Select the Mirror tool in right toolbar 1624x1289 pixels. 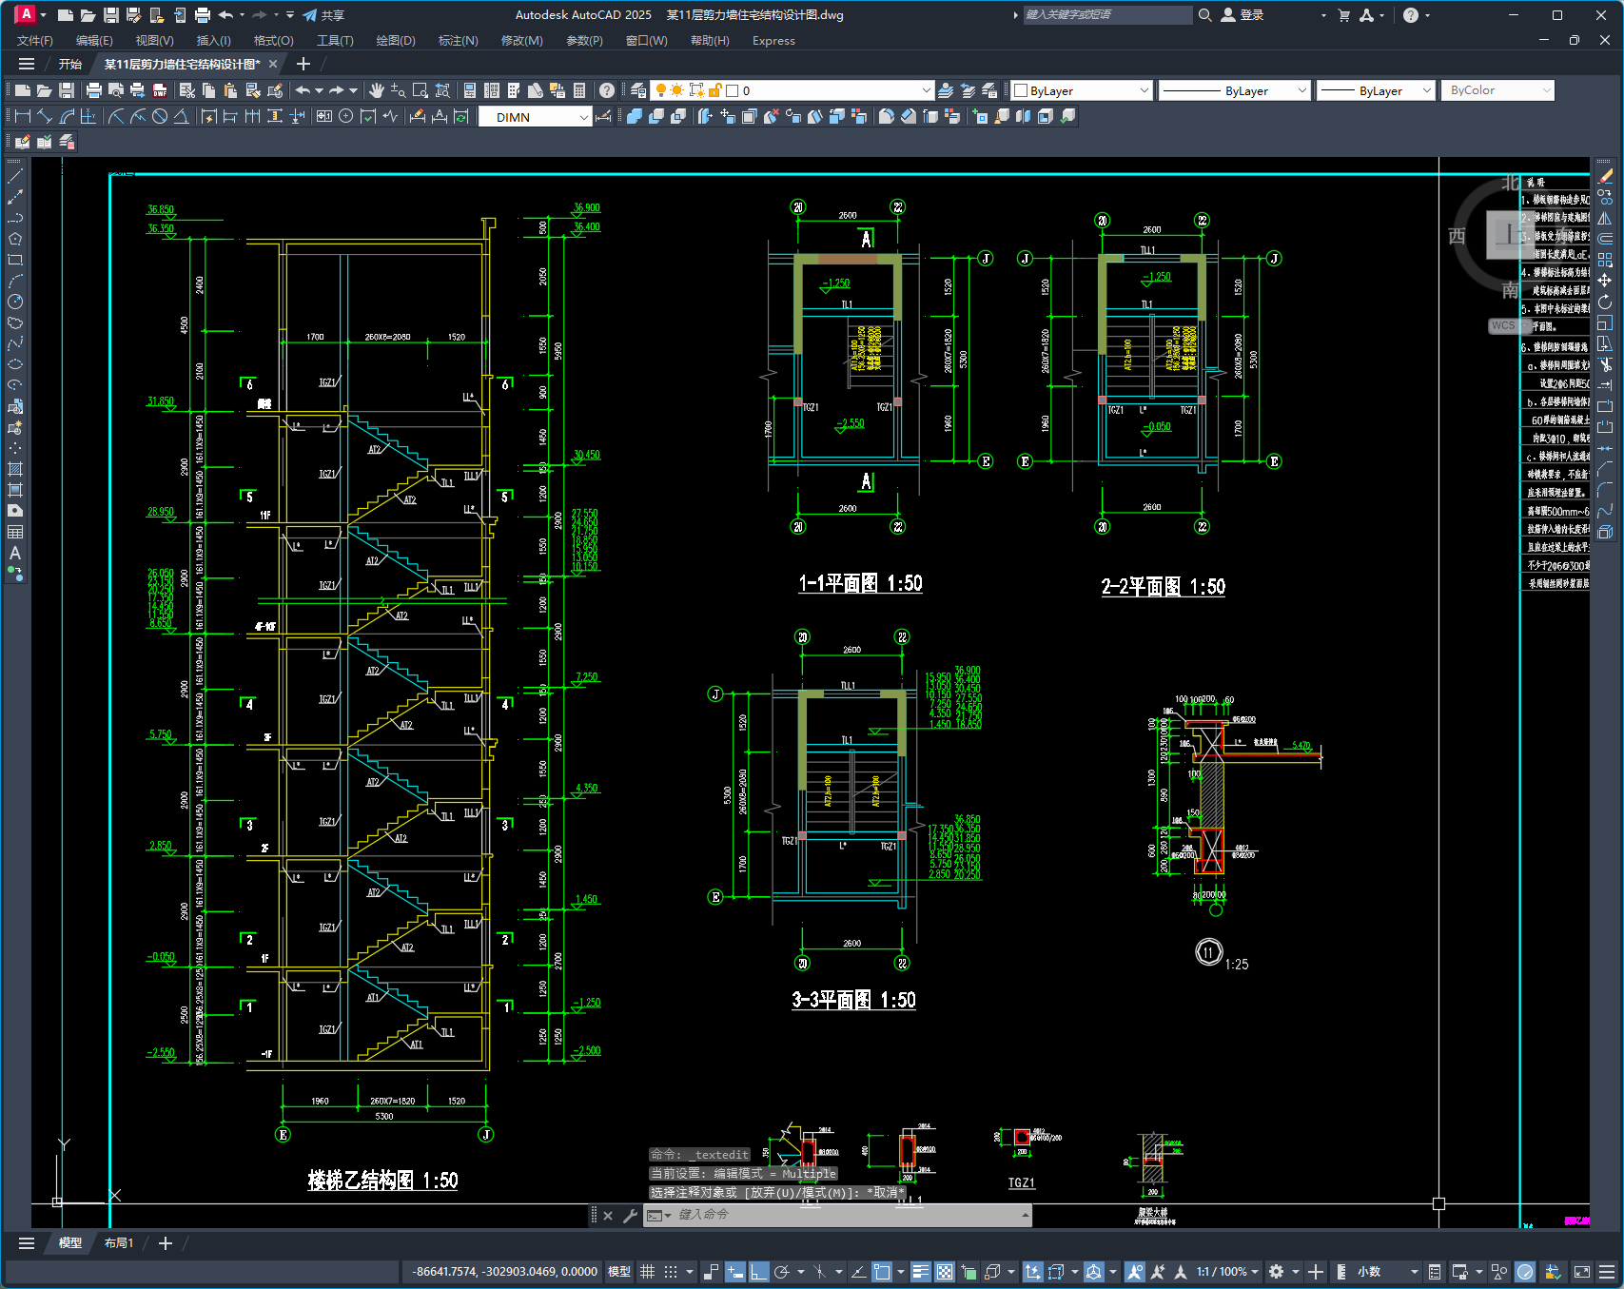pos(1605,218)
